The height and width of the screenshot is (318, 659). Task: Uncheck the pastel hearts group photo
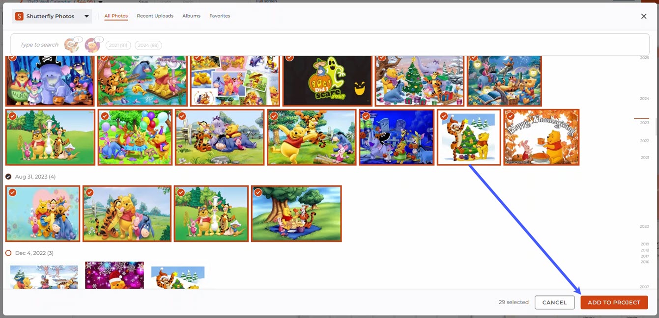(12, 192)
